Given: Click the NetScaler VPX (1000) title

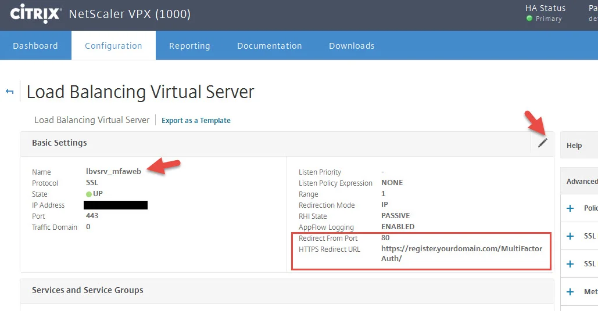Looking at the screenshot, I should pos(130,14).
